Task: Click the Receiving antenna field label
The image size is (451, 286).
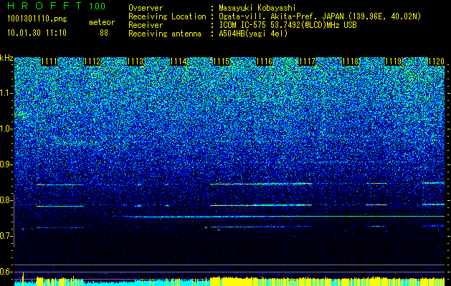Action: tap(165, 34)
